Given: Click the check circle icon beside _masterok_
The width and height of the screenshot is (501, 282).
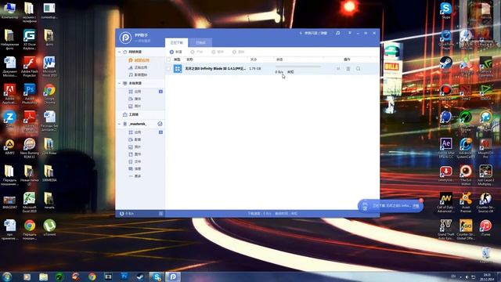Looking at the screenshot, I should [160, 124].
